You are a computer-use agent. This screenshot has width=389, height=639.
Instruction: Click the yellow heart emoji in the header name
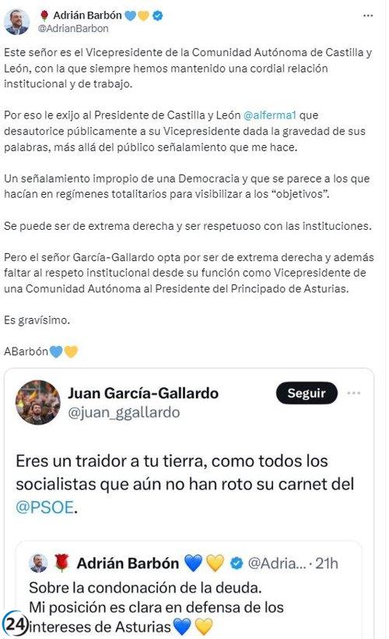tap(143, 16)
